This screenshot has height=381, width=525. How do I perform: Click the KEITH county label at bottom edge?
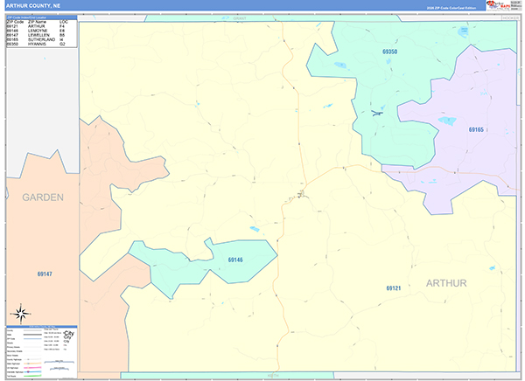pyautogui.click(x=273, y=375)
